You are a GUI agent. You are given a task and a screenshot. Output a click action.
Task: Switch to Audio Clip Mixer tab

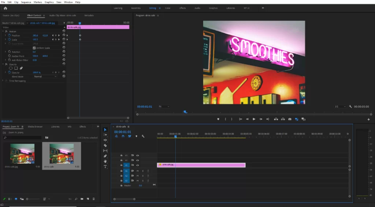[62, 15]
